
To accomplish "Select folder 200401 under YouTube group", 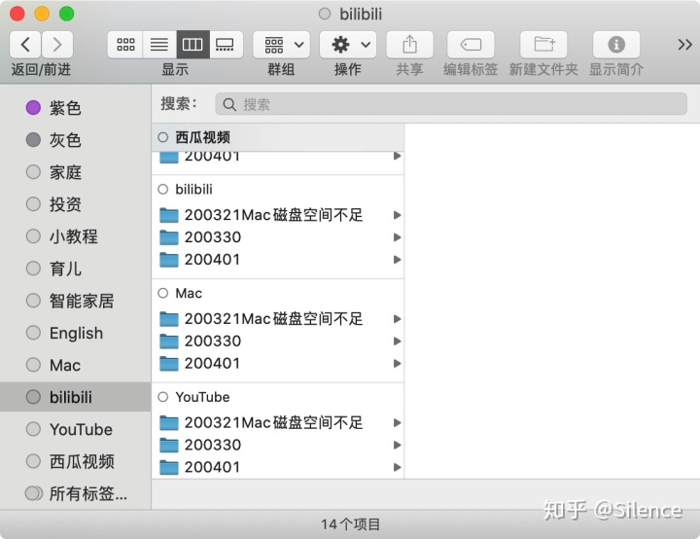I will (278, 467).
